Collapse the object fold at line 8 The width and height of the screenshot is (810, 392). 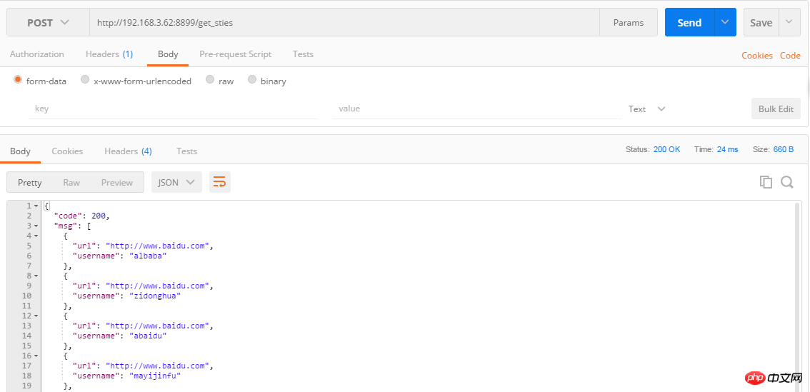36,276
